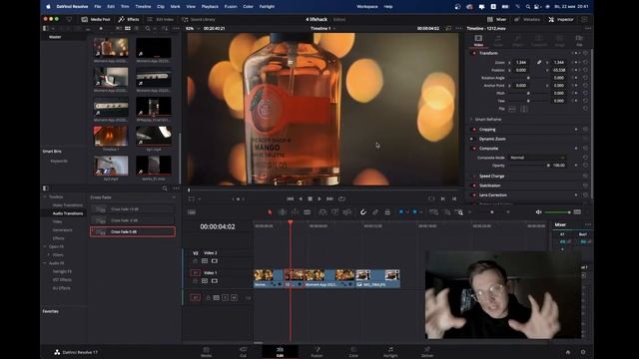Open the Timeline menu

143,7
